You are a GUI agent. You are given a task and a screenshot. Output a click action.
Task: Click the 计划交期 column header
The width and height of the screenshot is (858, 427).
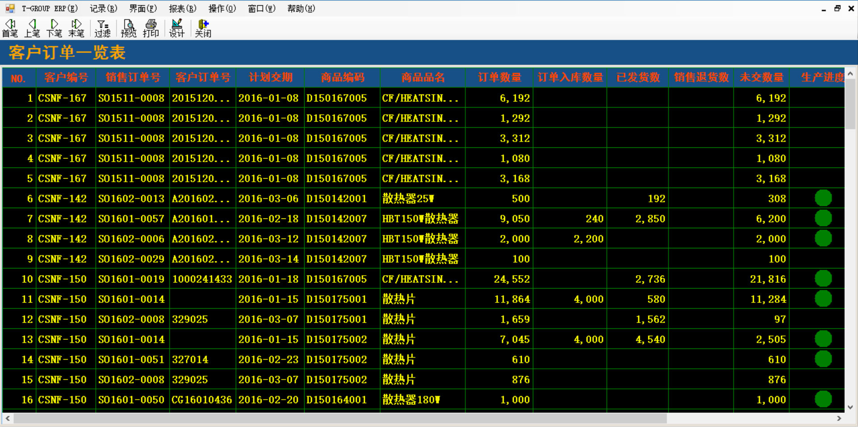271,78
